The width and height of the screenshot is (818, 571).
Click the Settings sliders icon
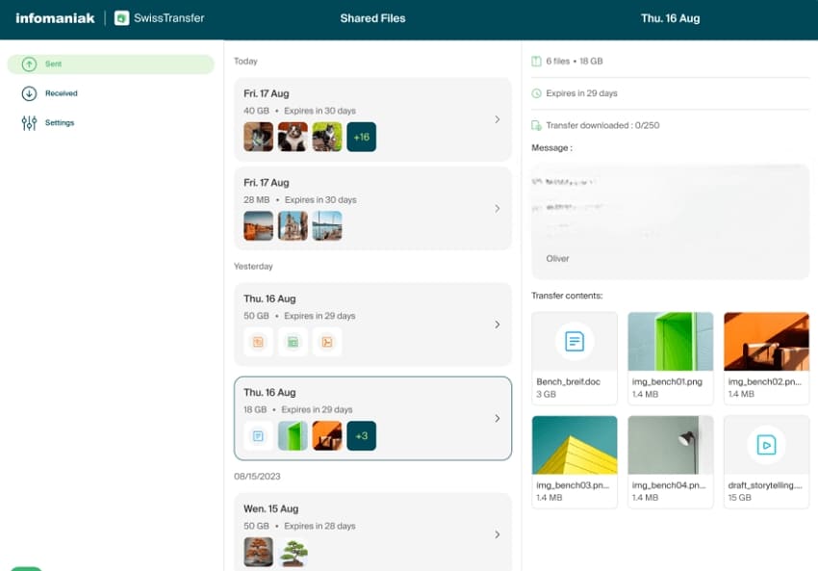(x=29, y=123)
